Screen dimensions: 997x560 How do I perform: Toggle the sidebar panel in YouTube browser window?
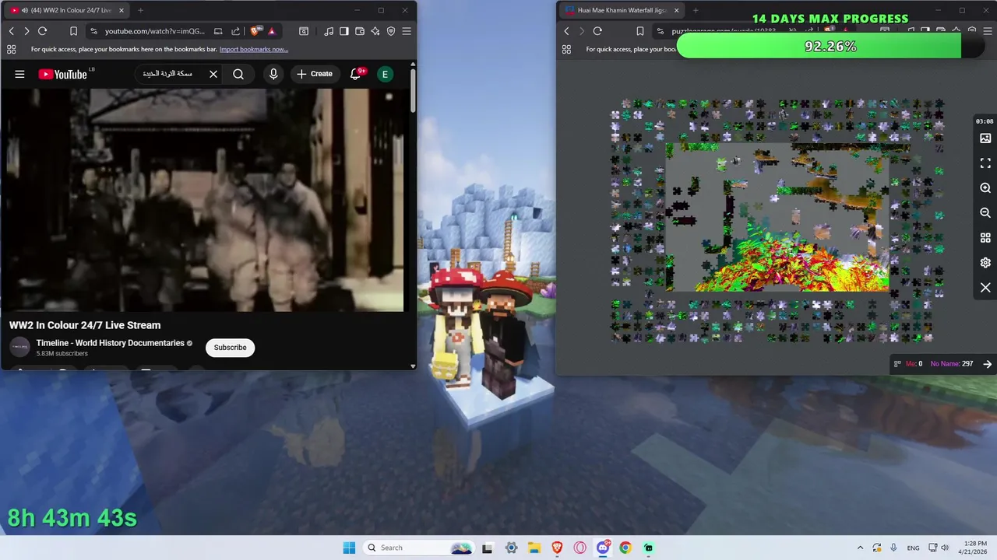pos(344,31)
